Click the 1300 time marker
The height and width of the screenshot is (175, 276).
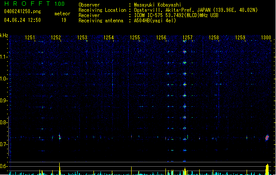click(x=266, y=37)
